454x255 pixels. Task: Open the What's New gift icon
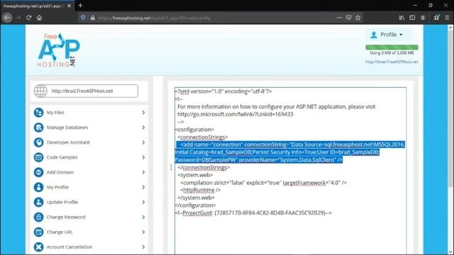437,18
